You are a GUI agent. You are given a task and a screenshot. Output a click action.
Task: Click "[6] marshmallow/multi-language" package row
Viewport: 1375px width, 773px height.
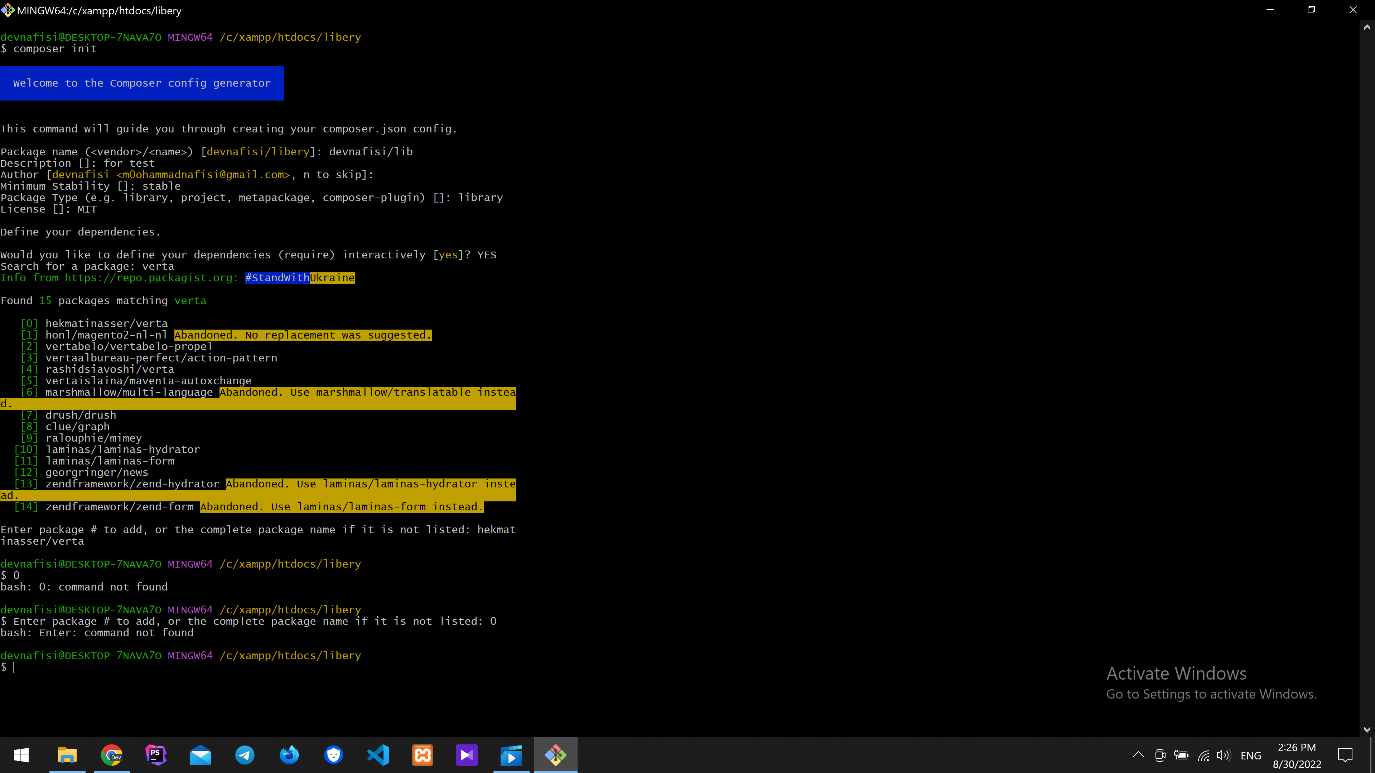(x=116, y=392)
